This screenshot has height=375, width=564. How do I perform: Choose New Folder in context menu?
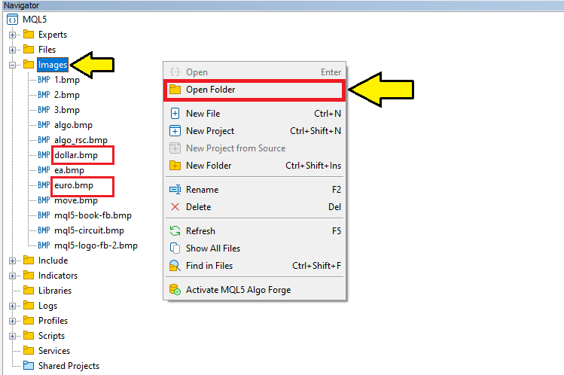pyautogui.click(x=255, y=166)
